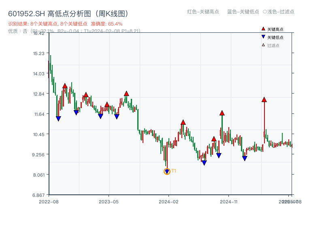Click the blue low-point triangle below 2024-07 dip

[x=204, y=162]
